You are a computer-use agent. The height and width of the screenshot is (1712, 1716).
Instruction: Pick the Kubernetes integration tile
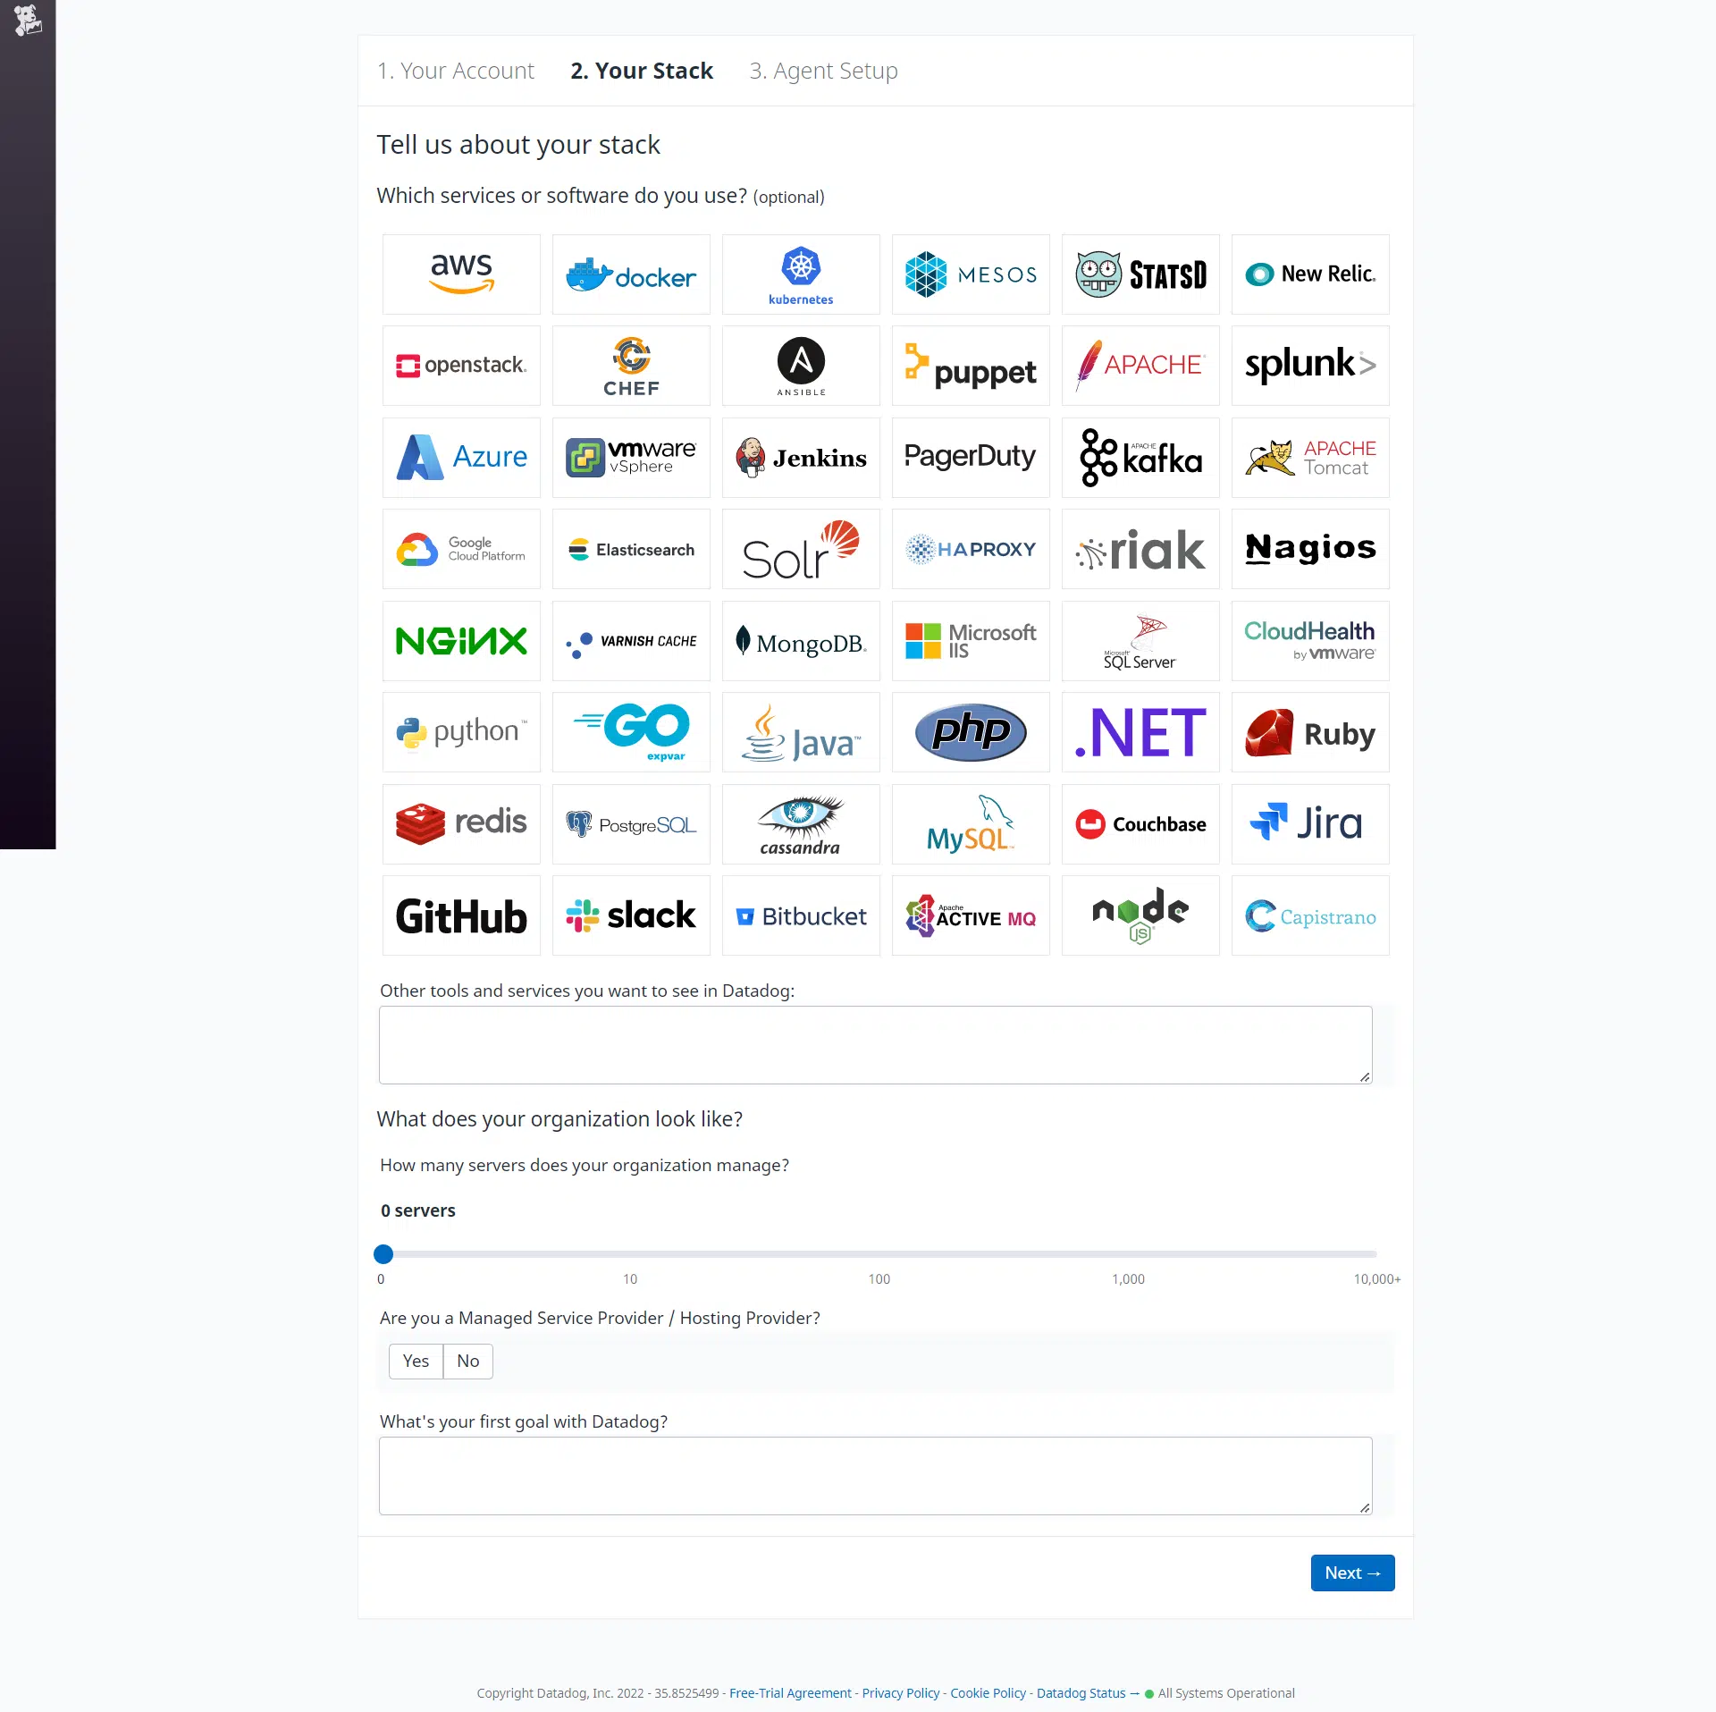801,274
